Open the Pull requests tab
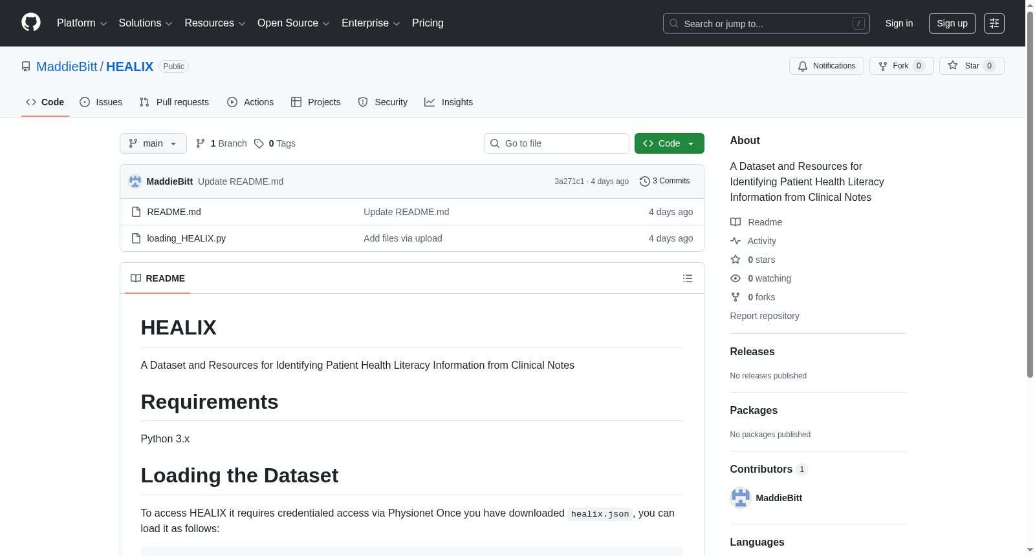 (x=174, y=102)
